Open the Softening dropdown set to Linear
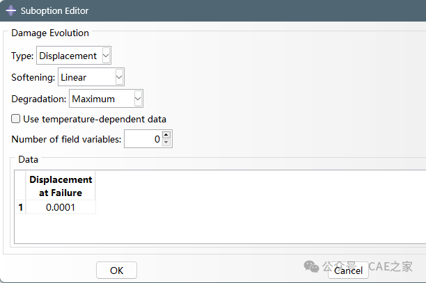 coord(91,77)
